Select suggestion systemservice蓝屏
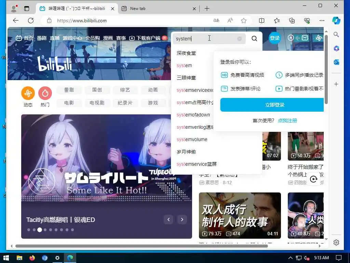This screenshot has height=263, width=350. 197,164
